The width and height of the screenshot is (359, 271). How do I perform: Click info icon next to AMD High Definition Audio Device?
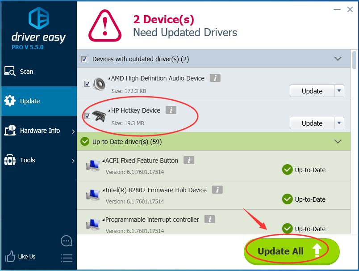tap(215, 78)
